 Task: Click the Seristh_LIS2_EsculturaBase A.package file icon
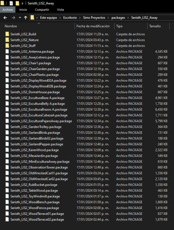(7, 98)
